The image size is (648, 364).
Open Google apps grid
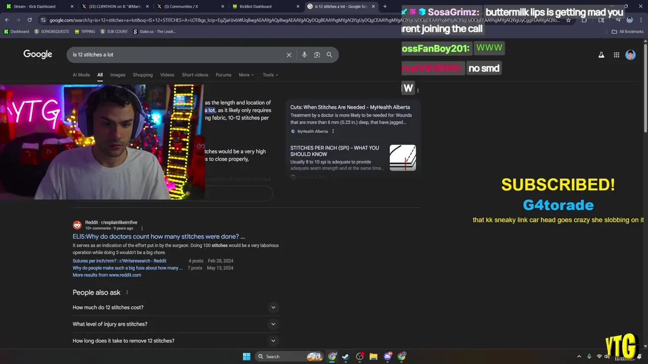point(616,55)
